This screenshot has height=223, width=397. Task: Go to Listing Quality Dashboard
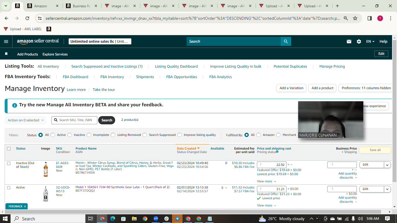176,66
